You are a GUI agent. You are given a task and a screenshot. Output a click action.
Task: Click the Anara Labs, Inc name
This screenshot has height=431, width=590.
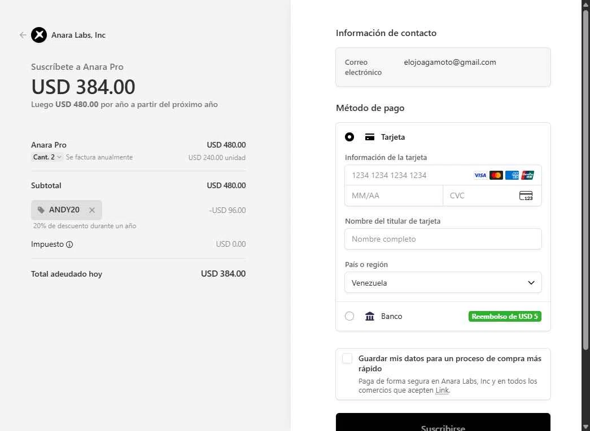[x=78, y=35]
